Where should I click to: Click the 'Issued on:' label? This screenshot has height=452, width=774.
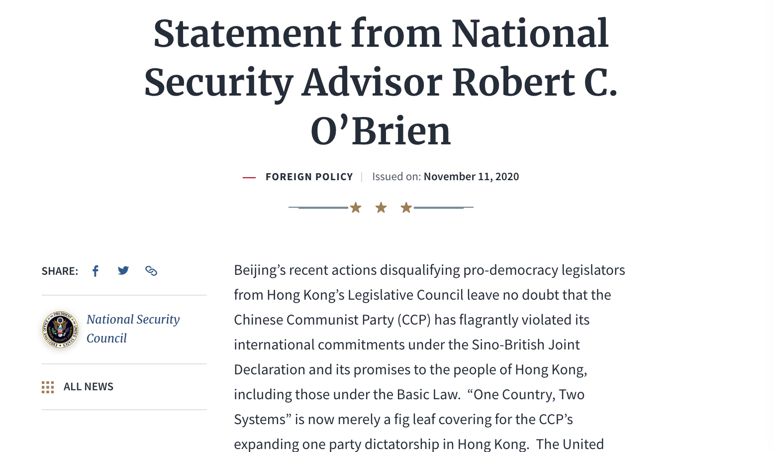click(x=396, y=177)
